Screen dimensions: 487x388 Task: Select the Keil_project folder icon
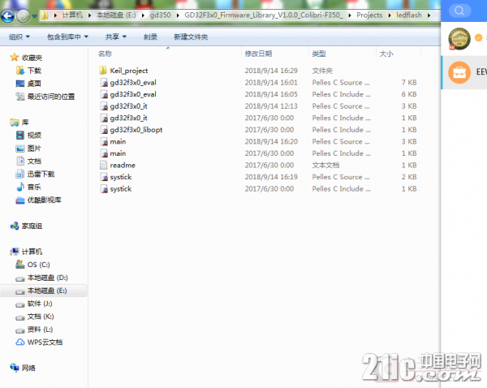[x=103, y=71]
